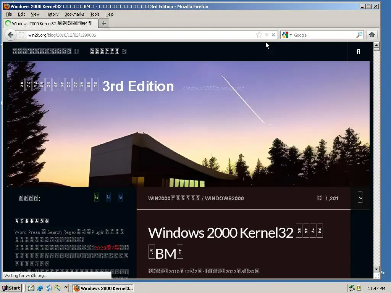Click the network tray icon
Screen dimensions: 391x293
[352, 288]
